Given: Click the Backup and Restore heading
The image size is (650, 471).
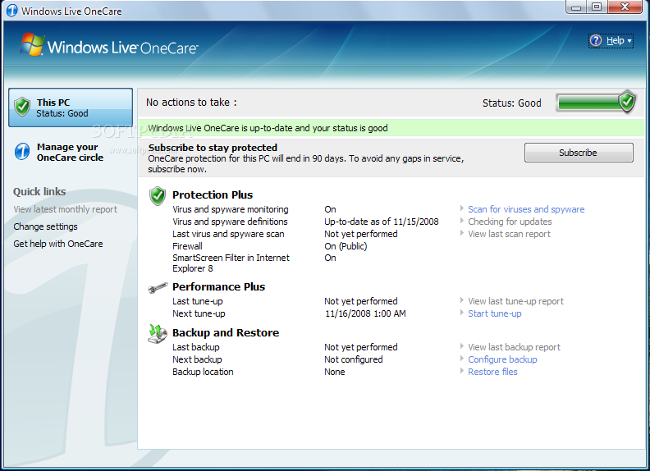Looking at the screenshot, I should pyautogui.click(x=226, y=333).
